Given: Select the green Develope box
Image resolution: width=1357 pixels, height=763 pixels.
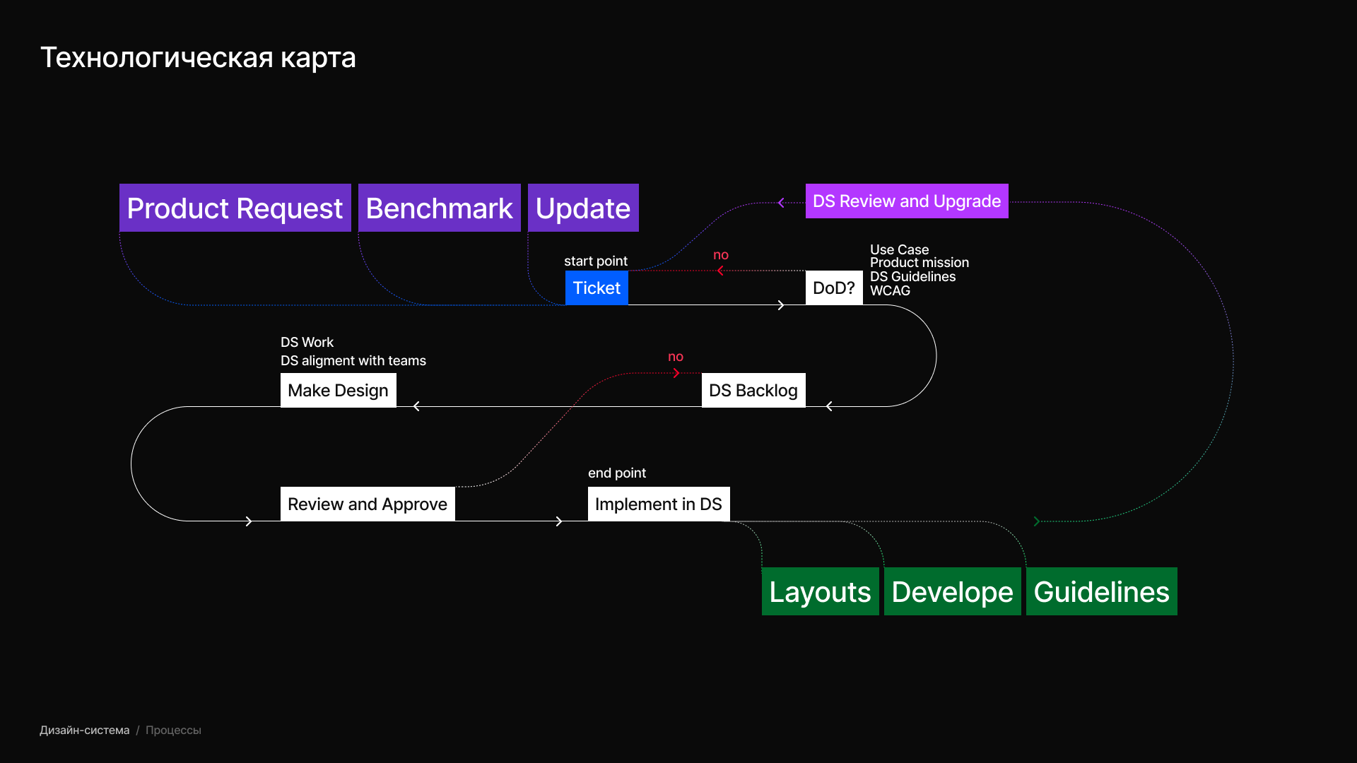Looking at the screenshot, I should pyautogui.click(x=953, y=591).
